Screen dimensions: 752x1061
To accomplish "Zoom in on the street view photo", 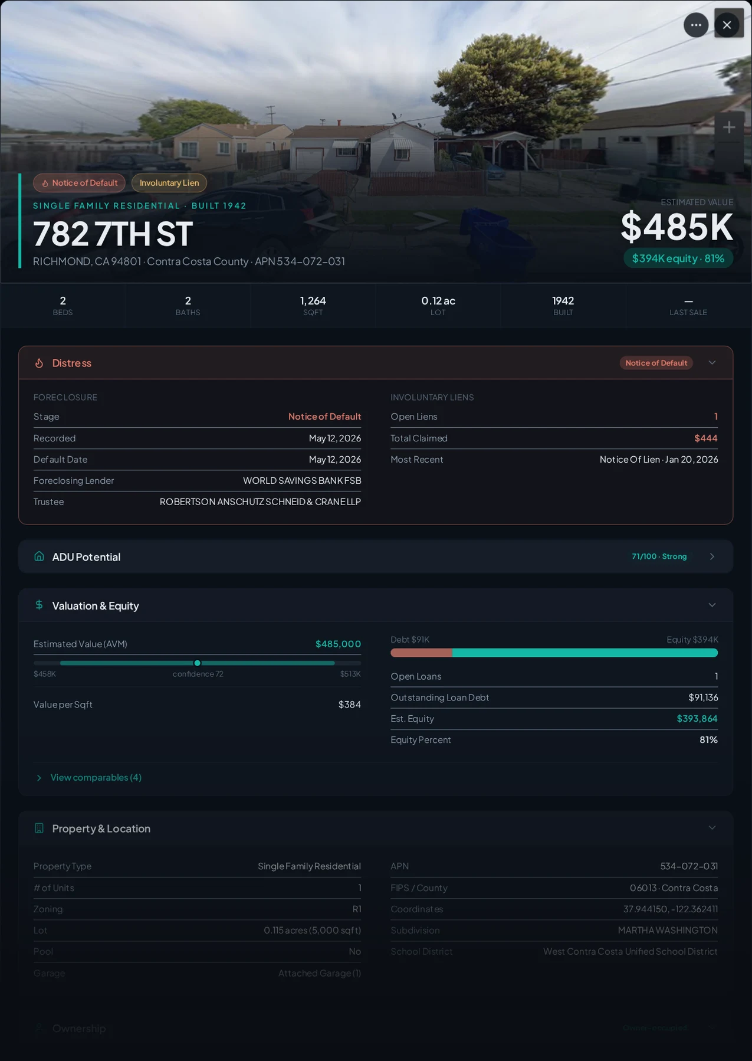I will pos(729,127).
